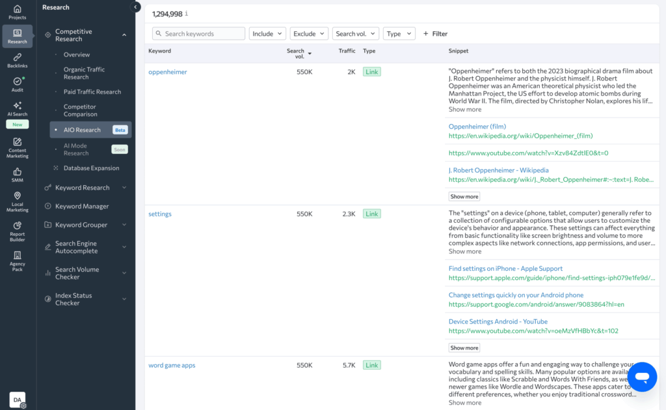Select Competitor Comparison menu item

click(x=80, y=110)
